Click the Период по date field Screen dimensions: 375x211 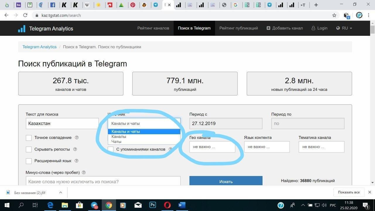(x=308, y=123)
